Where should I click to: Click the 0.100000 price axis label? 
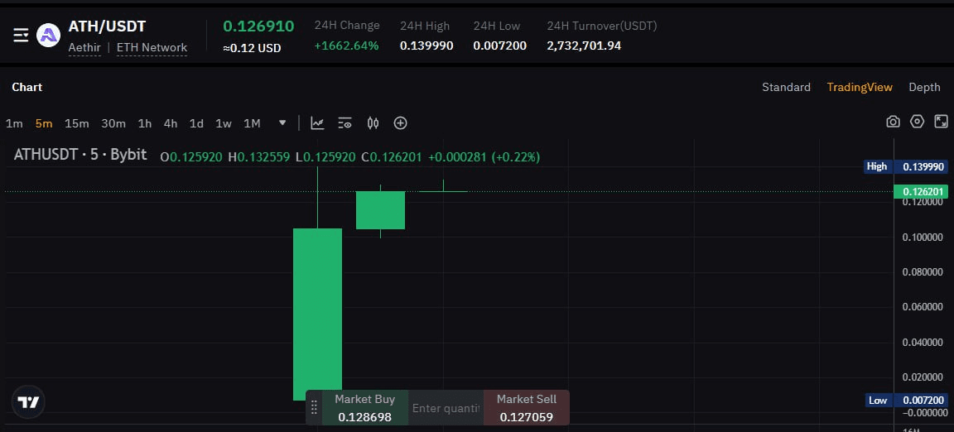click(923, 238)
